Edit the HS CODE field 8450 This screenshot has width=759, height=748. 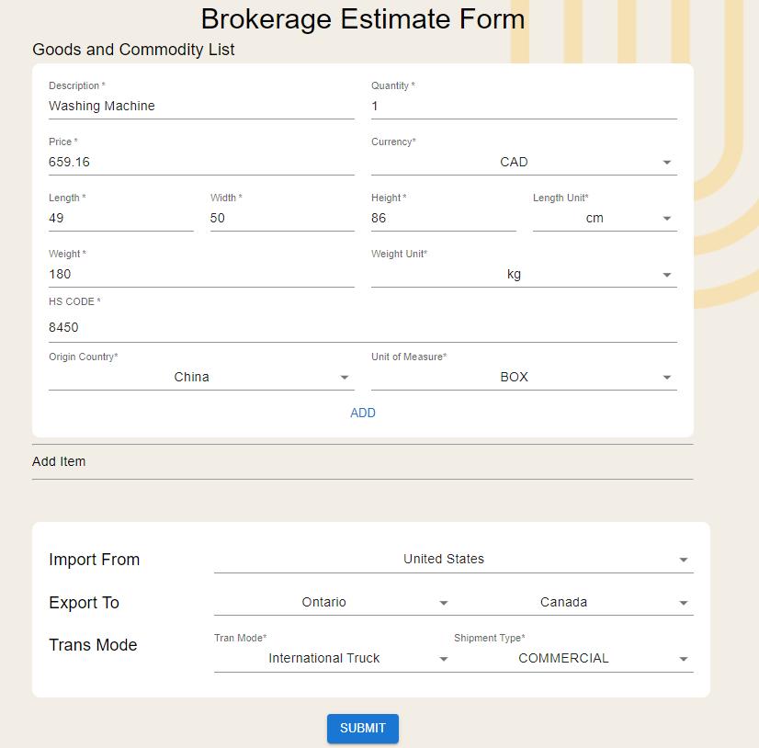363,328
